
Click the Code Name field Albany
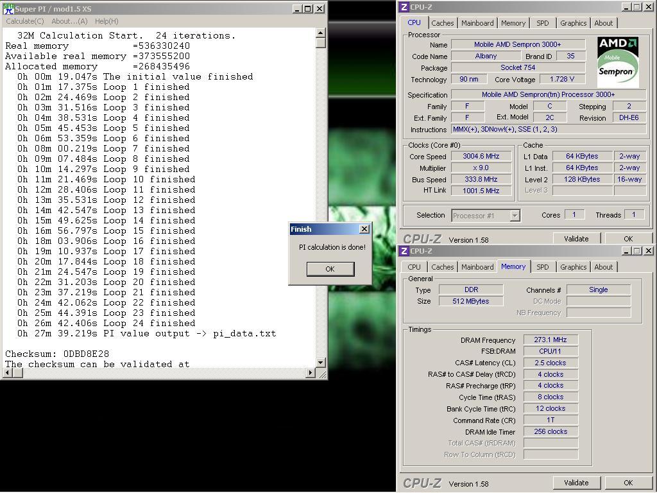coord(486,56)
